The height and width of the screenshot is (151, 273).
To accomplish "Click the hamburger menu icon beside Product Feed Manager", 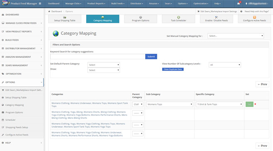I will coord(40,3).
